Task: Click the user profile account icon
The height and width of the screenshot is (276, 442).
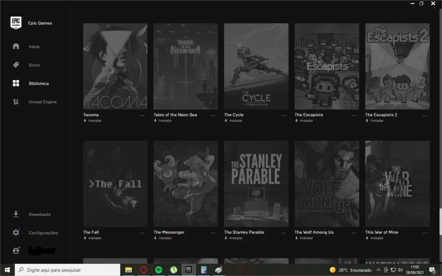Action: tap(16, 251)
